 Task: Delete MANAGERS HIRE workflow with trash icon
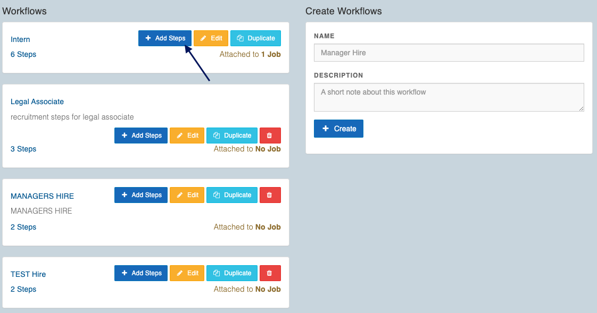270,195
